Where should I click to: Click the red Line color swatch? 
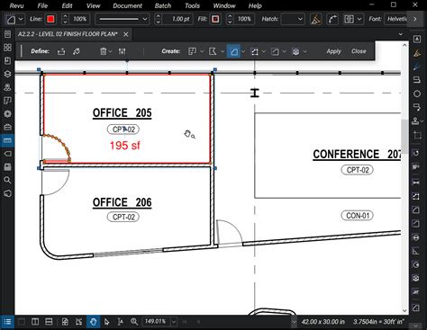(x=50, y=19)
